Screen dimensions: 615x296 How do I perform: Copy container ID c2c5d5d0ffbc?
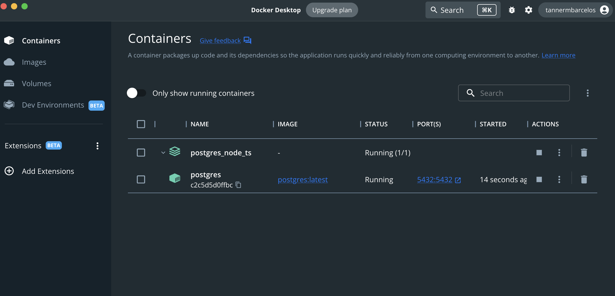coord(238,185)
